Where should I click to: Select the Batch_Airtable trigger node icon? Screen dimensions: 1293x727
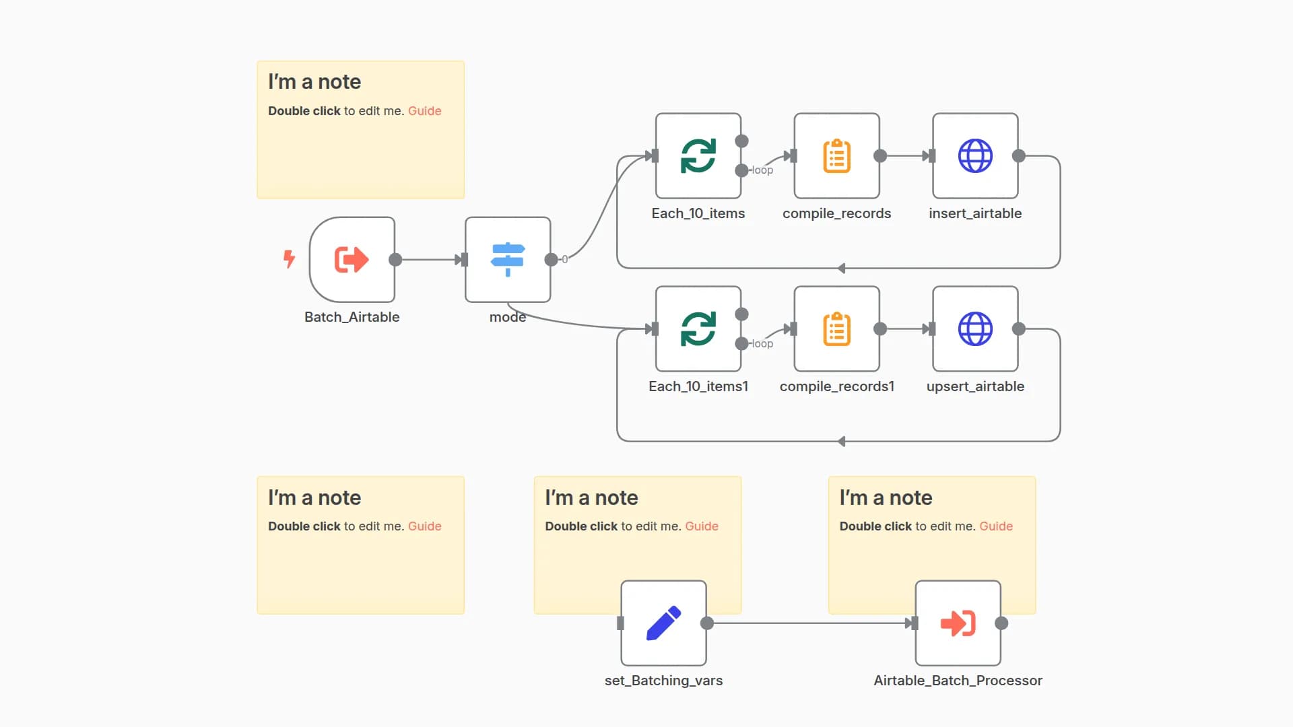[x=352, y=260]
